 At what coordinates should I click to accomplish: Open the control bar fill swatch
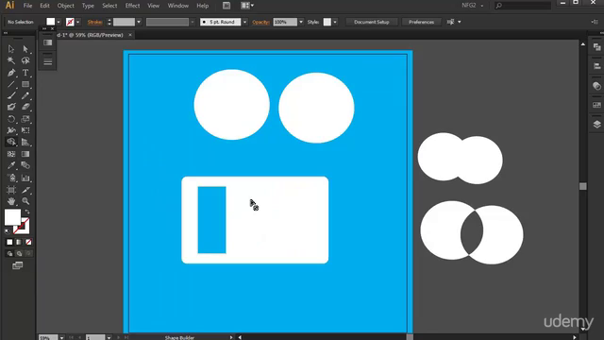[x=51, y=22]
